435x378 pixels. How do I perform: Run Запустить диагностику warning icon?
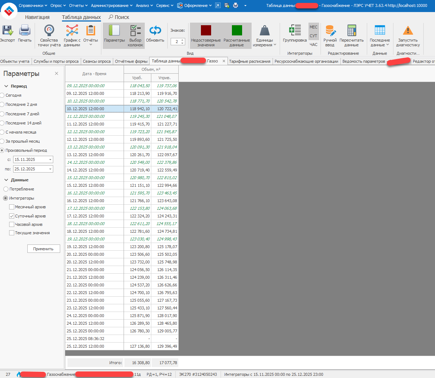pos(408,31)
